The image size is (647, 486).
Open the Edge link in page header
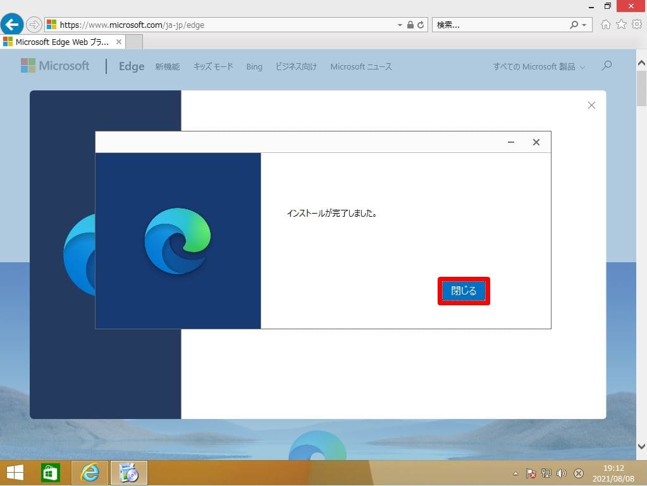132,66
